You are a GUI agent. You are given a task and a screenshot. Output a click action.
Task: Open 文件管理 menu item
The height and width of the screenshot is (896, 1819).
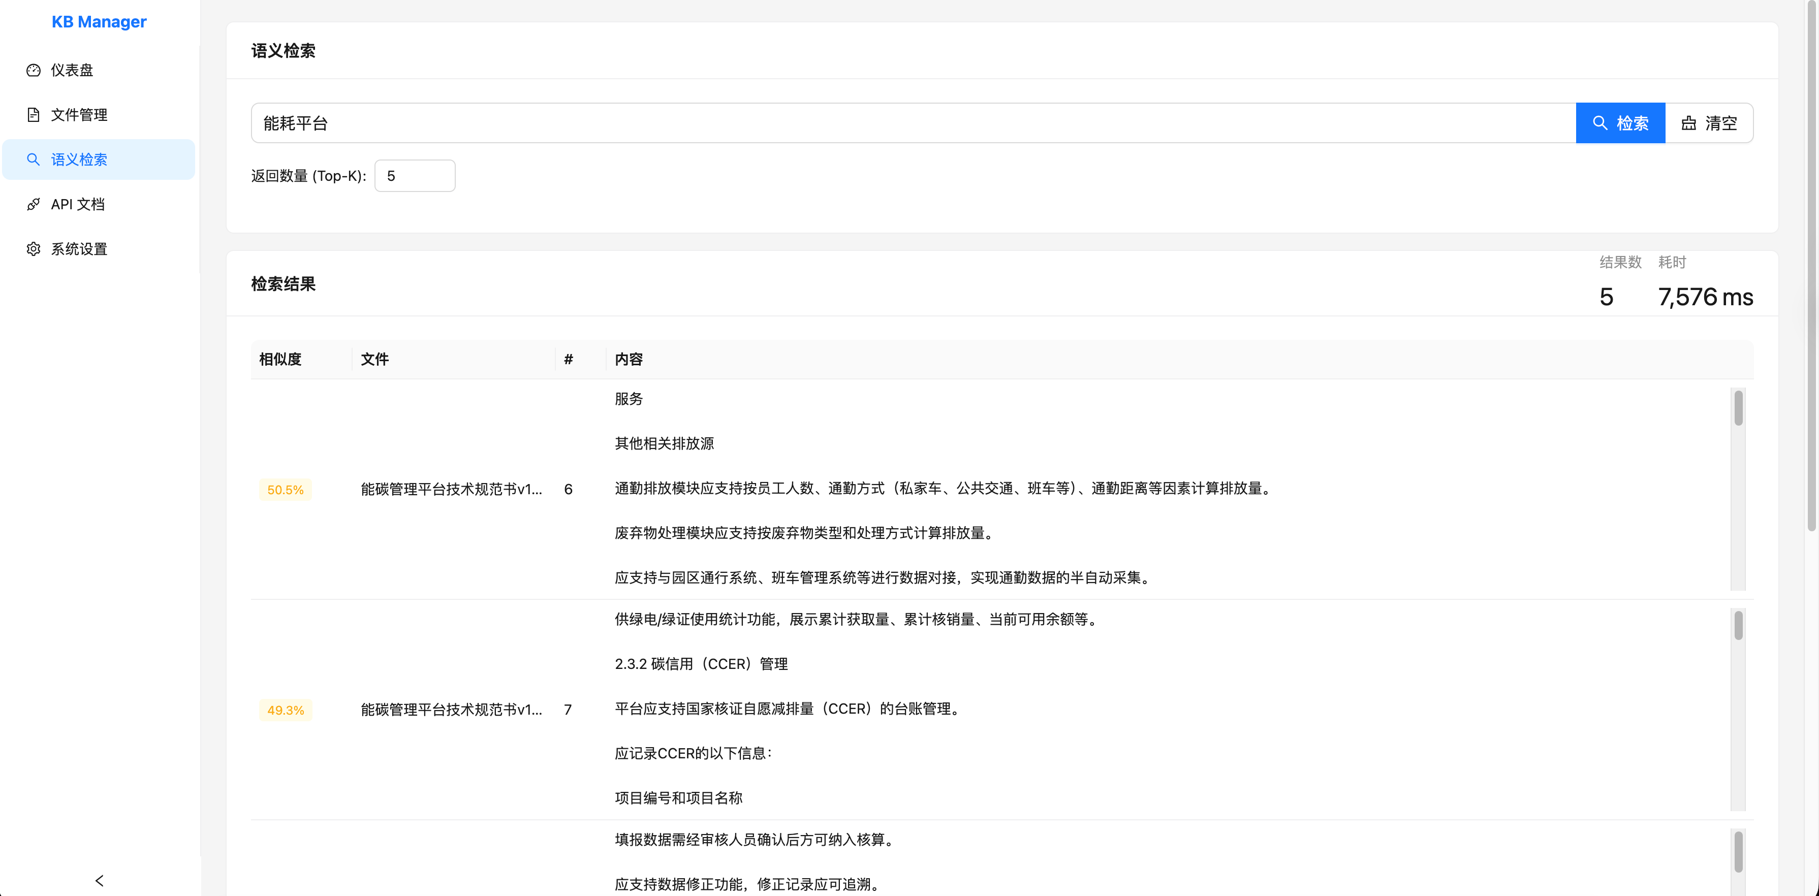[x=99, y=114]
